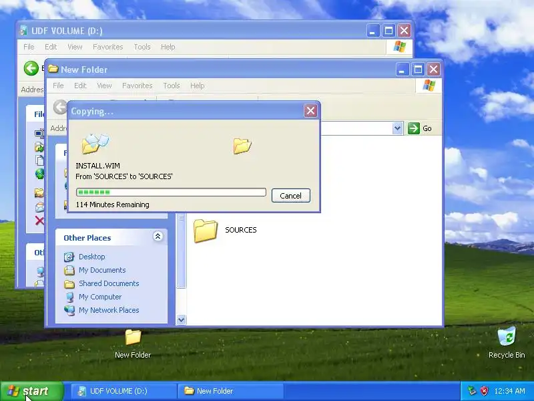Open My Computer link
534x401 pixels.
[x=100, y=297]
